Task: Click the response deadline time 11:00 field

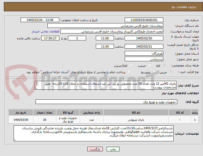Action: click(105, 38)
